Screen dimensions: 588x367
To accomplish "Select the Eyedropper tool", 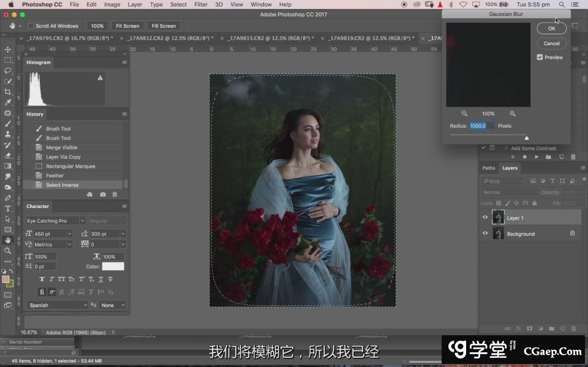I will click(8, 102).
